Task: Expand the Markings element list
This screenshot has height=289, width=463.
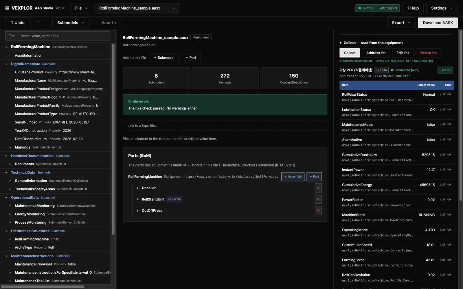Action: (10, 147)
